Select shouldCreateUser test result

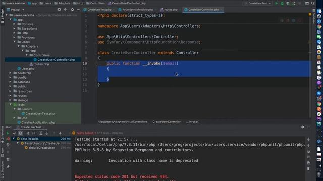[41, 148]
